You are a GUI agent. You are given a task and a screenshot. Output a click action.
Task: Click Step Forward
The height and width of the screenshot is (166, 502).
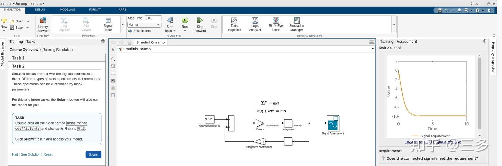coord(200,25)
